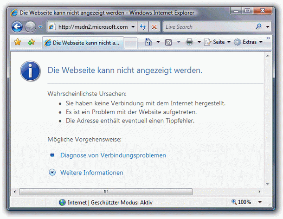283x219 pixels.
Task: Refresh the page with the Refresh icon
Action: click(x=143, y=27)
